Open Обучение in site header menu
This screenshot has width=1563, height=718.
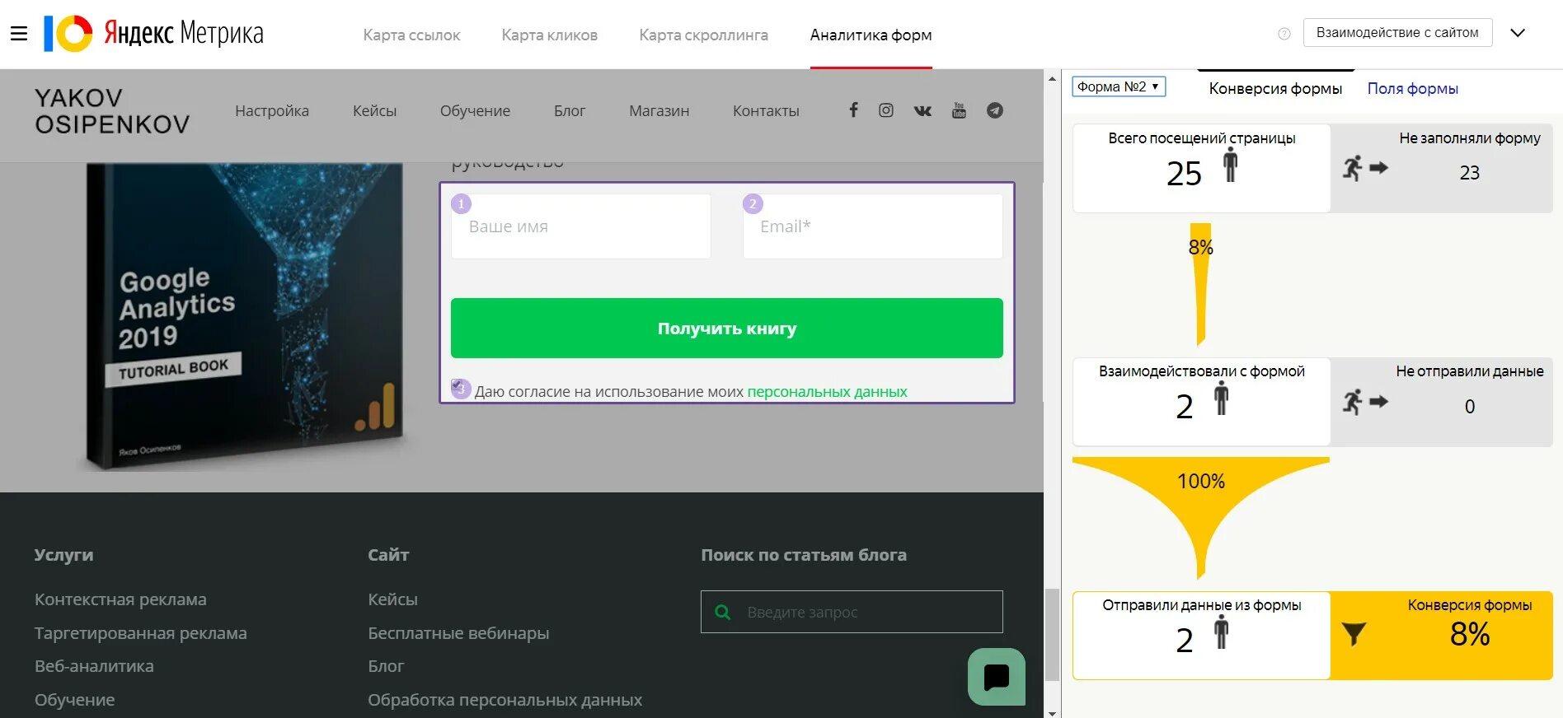tap(475, 110)
